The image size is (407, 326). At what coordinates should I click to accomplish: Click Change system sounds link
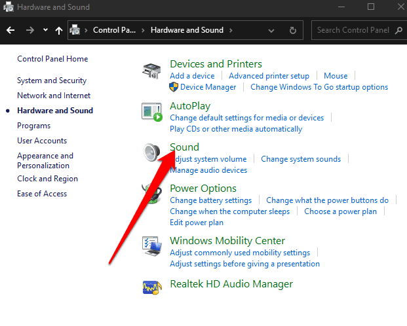point(301,159)
